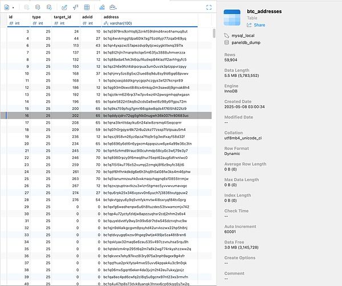Click the edit pencil icon in toolbar
The image size is (342, 286).
[x=64, y=7]
